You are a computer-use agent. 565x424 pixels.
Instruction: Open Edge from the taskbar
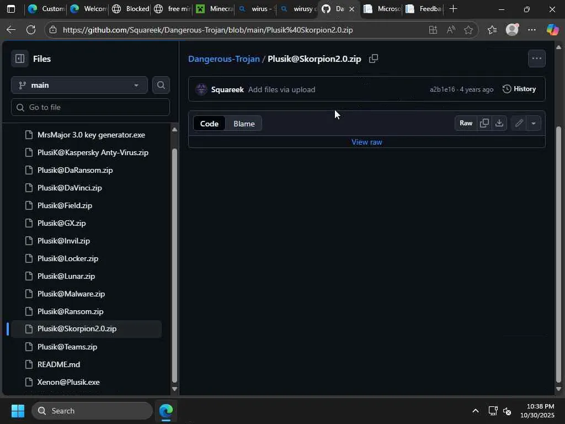[x=166, y=411]
